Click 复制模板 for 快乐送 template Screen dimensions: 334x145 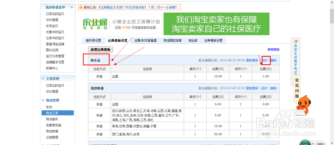[x=252, y=60]
